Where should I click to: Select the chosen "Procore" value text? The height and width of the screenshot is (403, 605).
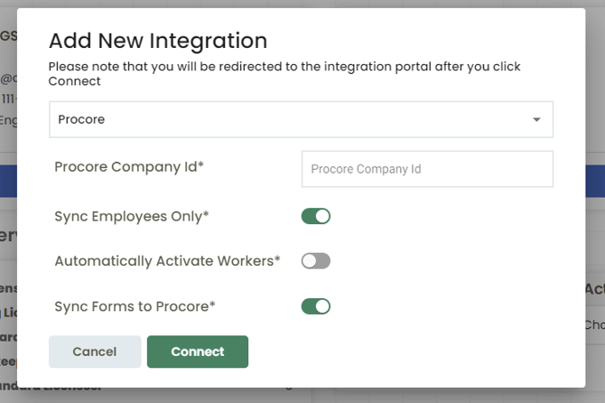pyautogui.click(x=81, y=119)
